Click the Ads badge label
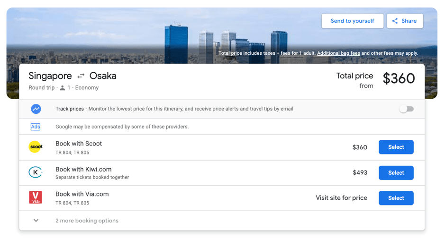This screenshot has height=239, width=445. click(36, 127)
